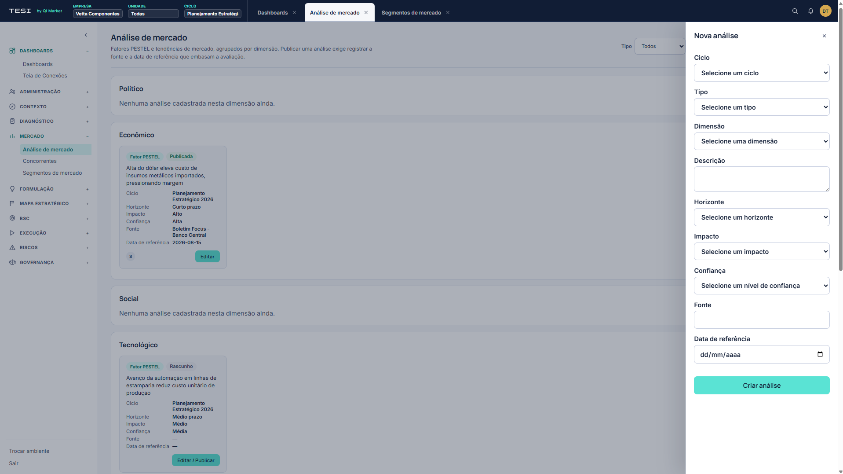Close the Dashboards tab

click(294, 13)
